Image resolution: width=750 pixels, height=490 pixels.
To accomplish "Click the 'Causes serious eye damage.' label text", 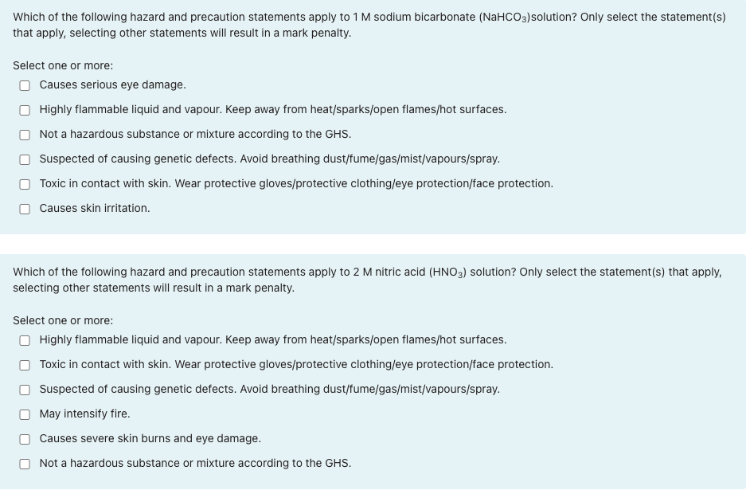I will [113, 84].
